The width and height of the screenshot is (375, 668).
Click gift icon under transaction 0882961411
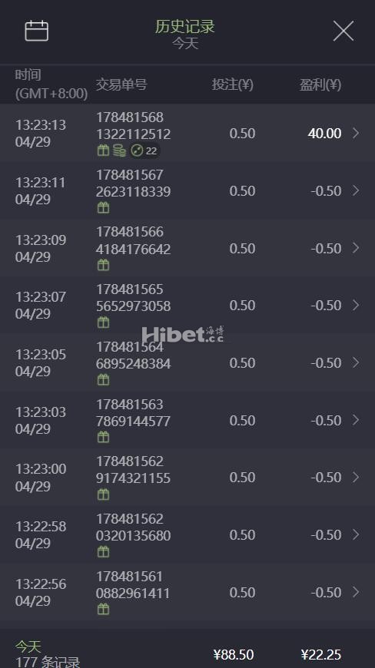[103, 609]
